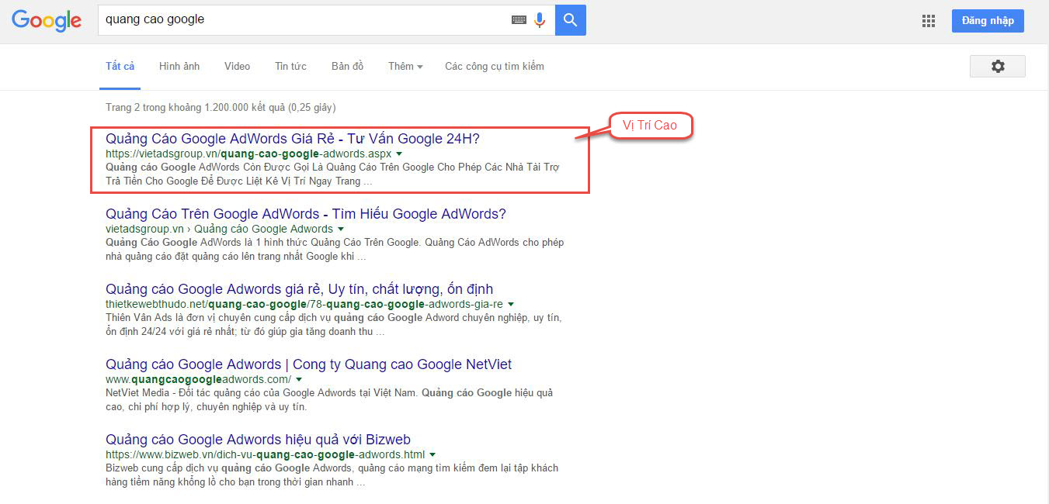Screen dimensions: 1049x504
Task: Open the Quảng Cáo Google AdWords Giá Rẻ result
Action: tap(292, 139)
